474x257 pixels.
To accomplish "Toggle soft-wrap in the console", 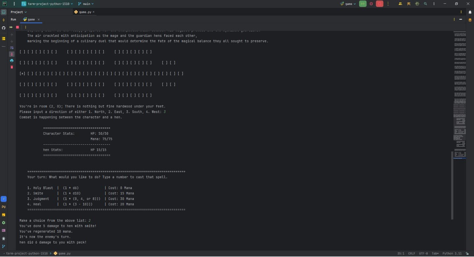I will coord(12,48).
